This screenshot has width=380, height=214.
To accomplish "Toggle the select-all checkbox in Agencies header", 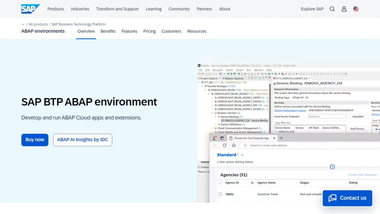I will 220,183.
